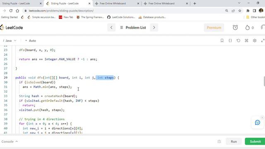This screenshot has width=265, height=149.
Task: Click the LeetCode logo
Action: click(x=12, y=28)
